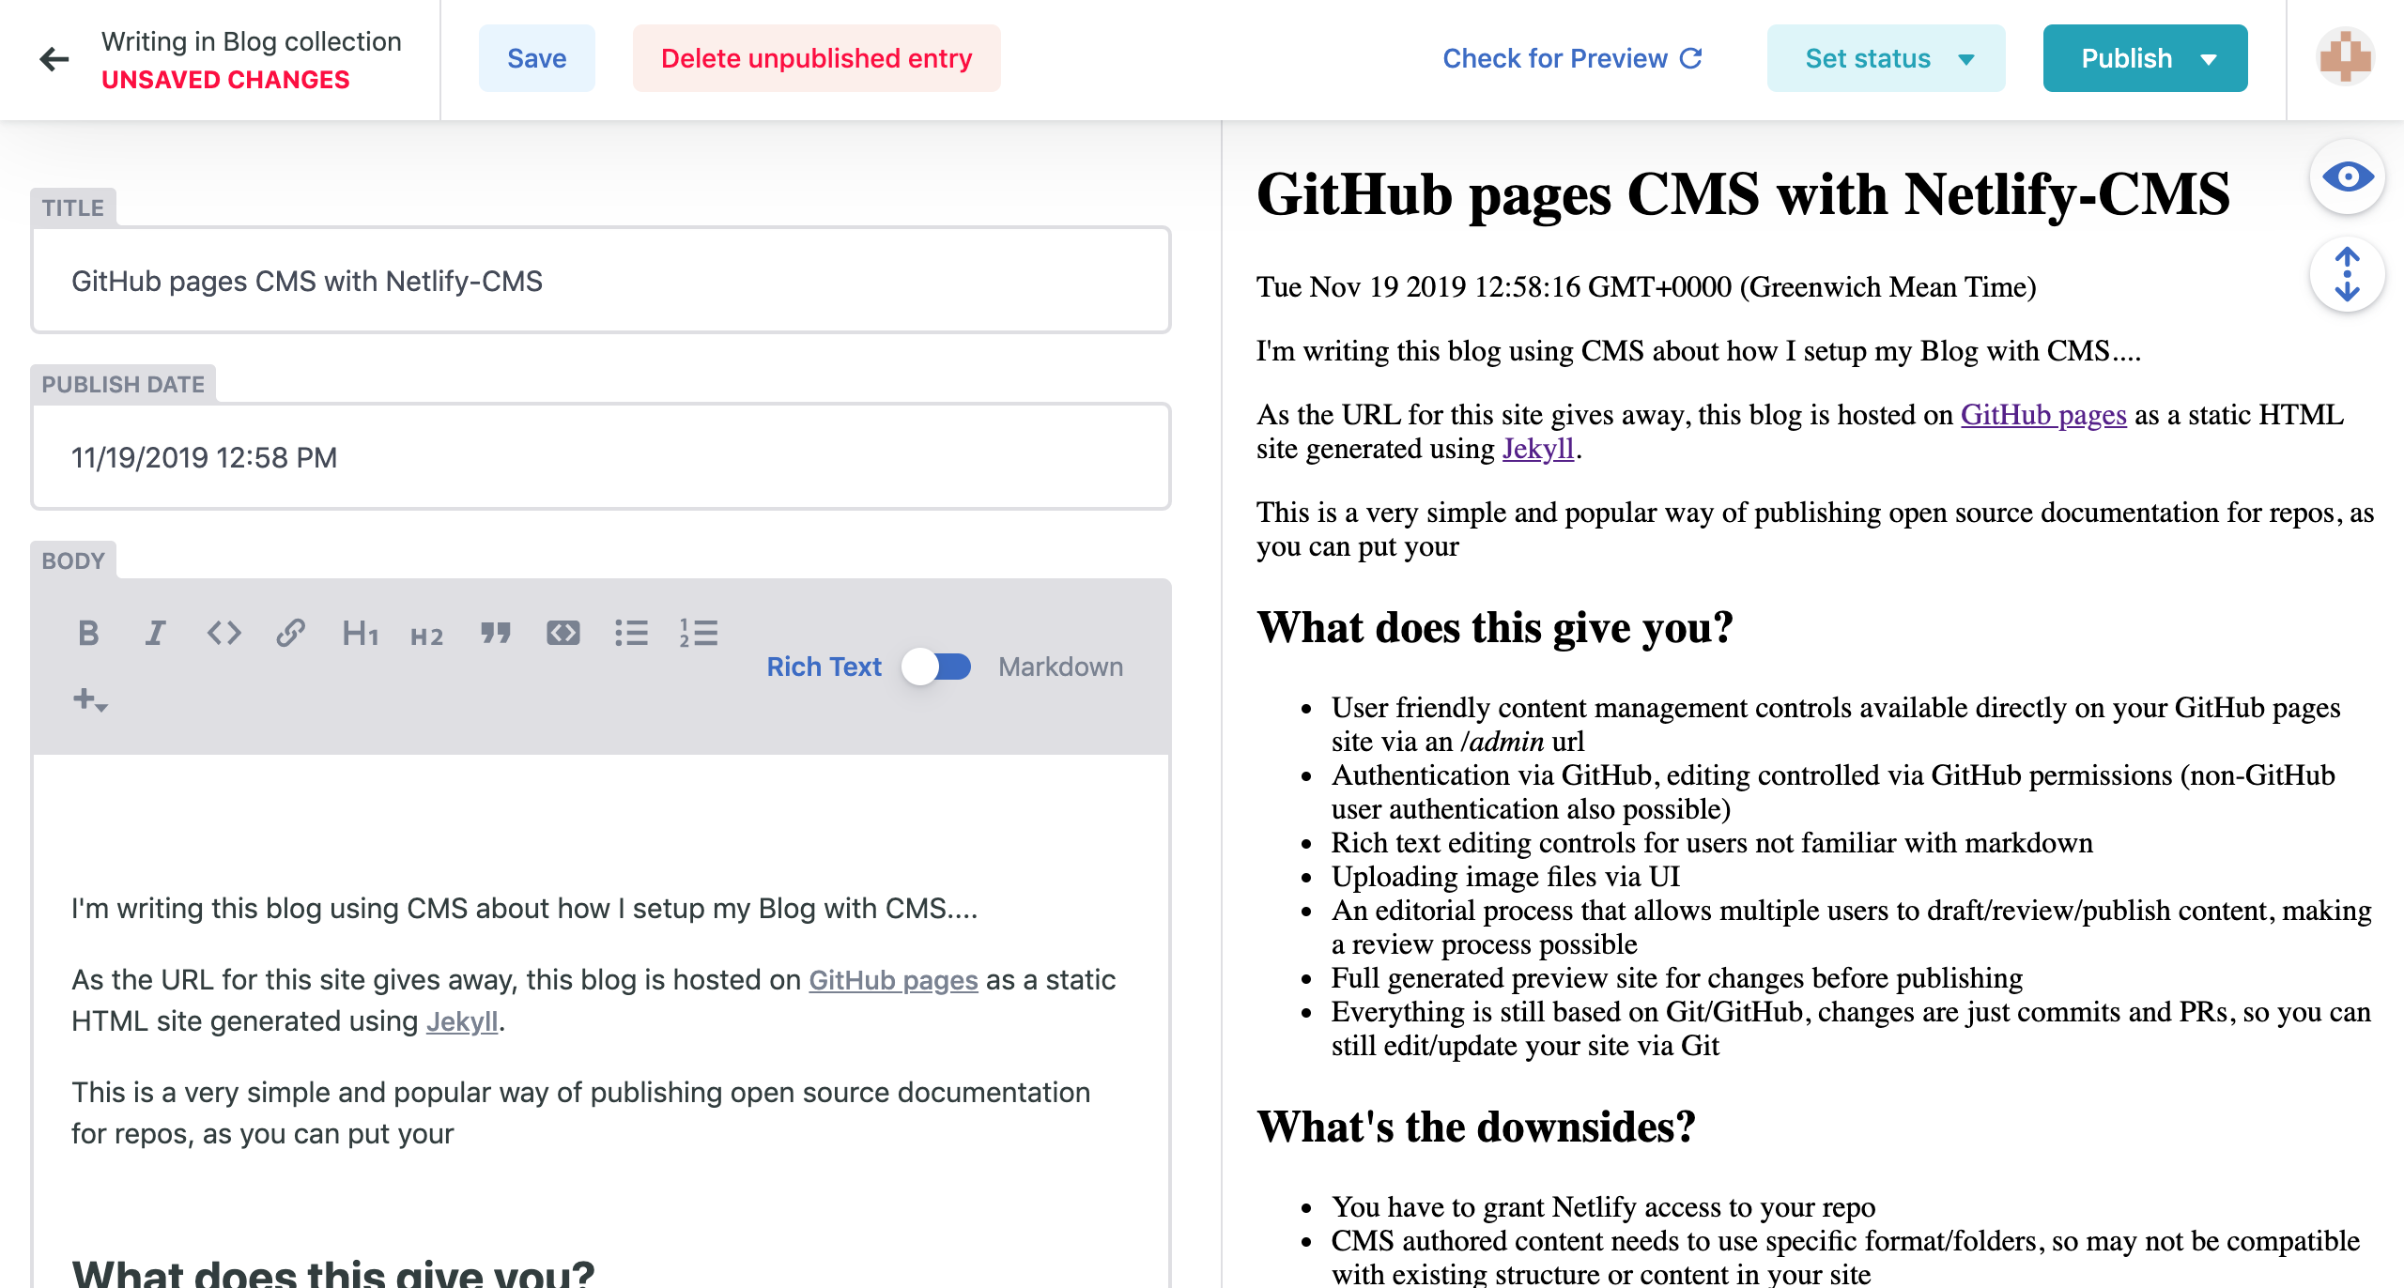This screenshot has width=2404, height=1288.
Task: Click the 'UNSAVED CHANGES' status text
Action: click(225, 80)
